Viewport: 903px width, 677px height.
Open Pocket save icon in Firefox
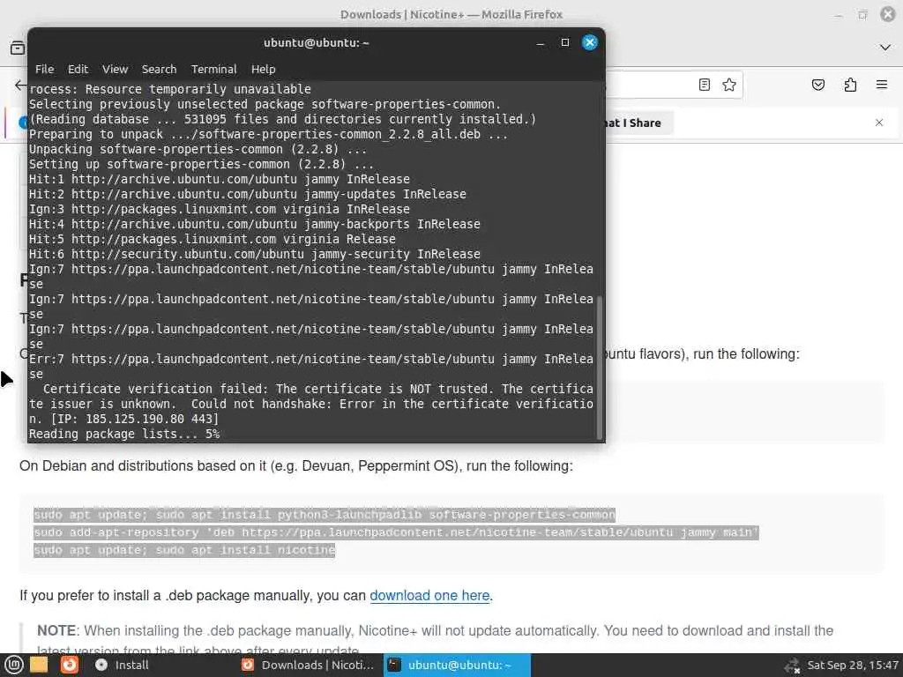point(817,85)
